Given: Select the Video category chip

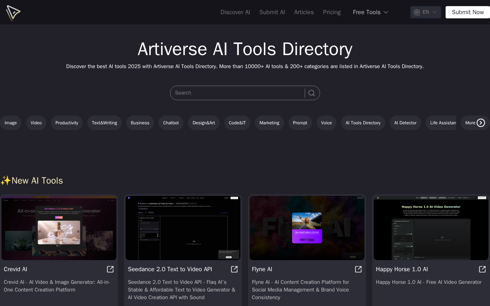Looking at the screenshot, I should coord(36,123).
